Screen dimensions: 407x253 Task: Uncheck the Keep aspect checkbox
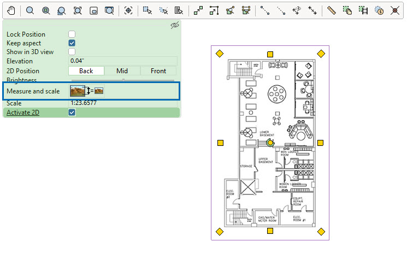click(x=72, y=43)
